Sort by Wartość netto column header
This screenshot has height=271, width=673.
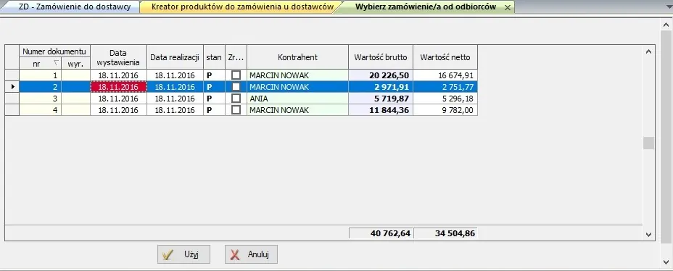click(445, 57)
